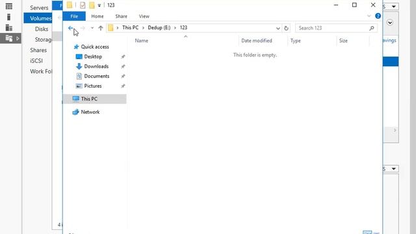Image resolution: width=416 pixels, height=234 pixels.
Task: Click This PC in the address breadcrumb
Action: tap(130, 27)
